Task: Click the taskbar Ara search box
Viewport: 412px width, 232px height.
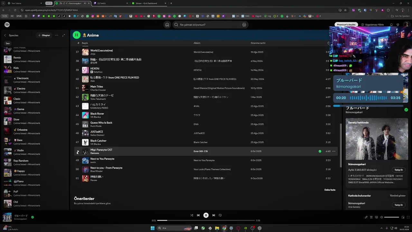Action: [175, 228]
